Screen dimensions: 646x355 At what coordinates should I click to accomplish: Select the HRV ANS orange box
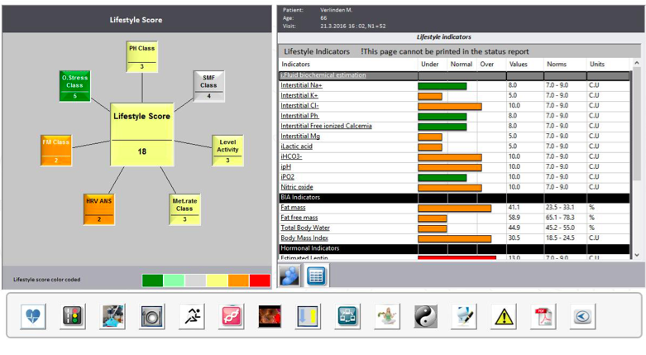pyautogui.click(x=99, y=209)
